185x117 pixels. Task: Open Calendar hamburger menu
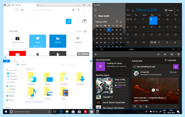click(96, 10)
